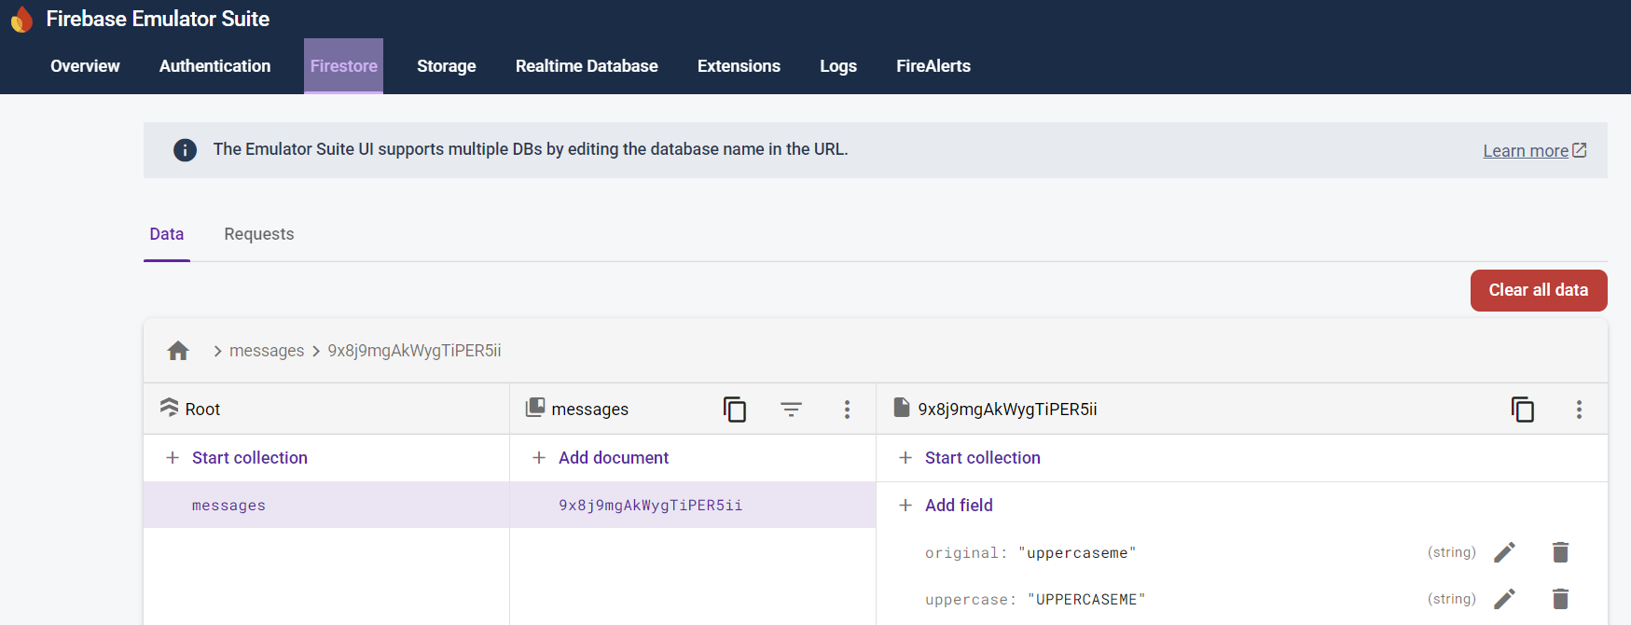Screen dimensions: 1631x625
Task: Delete the original field trash icon
Action: coord(1560,552)
